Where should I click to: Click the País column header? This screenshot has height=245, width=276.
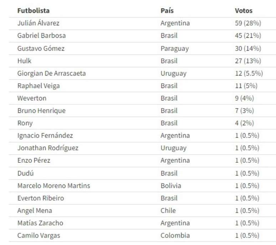point(167,11)
